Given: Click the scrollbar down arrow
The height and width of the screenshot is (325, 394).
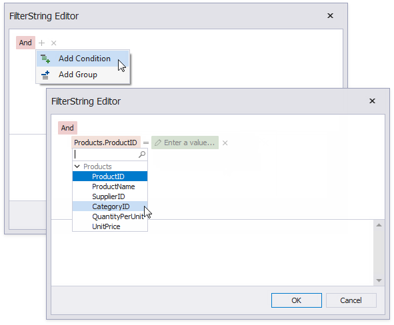Looking at the screenshot, I should coord(379,280).
